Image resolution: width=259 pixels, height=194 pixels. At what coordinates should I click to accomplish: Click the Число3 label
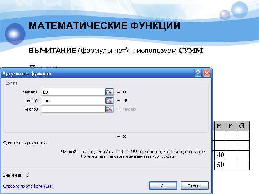pyautogui.click(x=31, y=109)
